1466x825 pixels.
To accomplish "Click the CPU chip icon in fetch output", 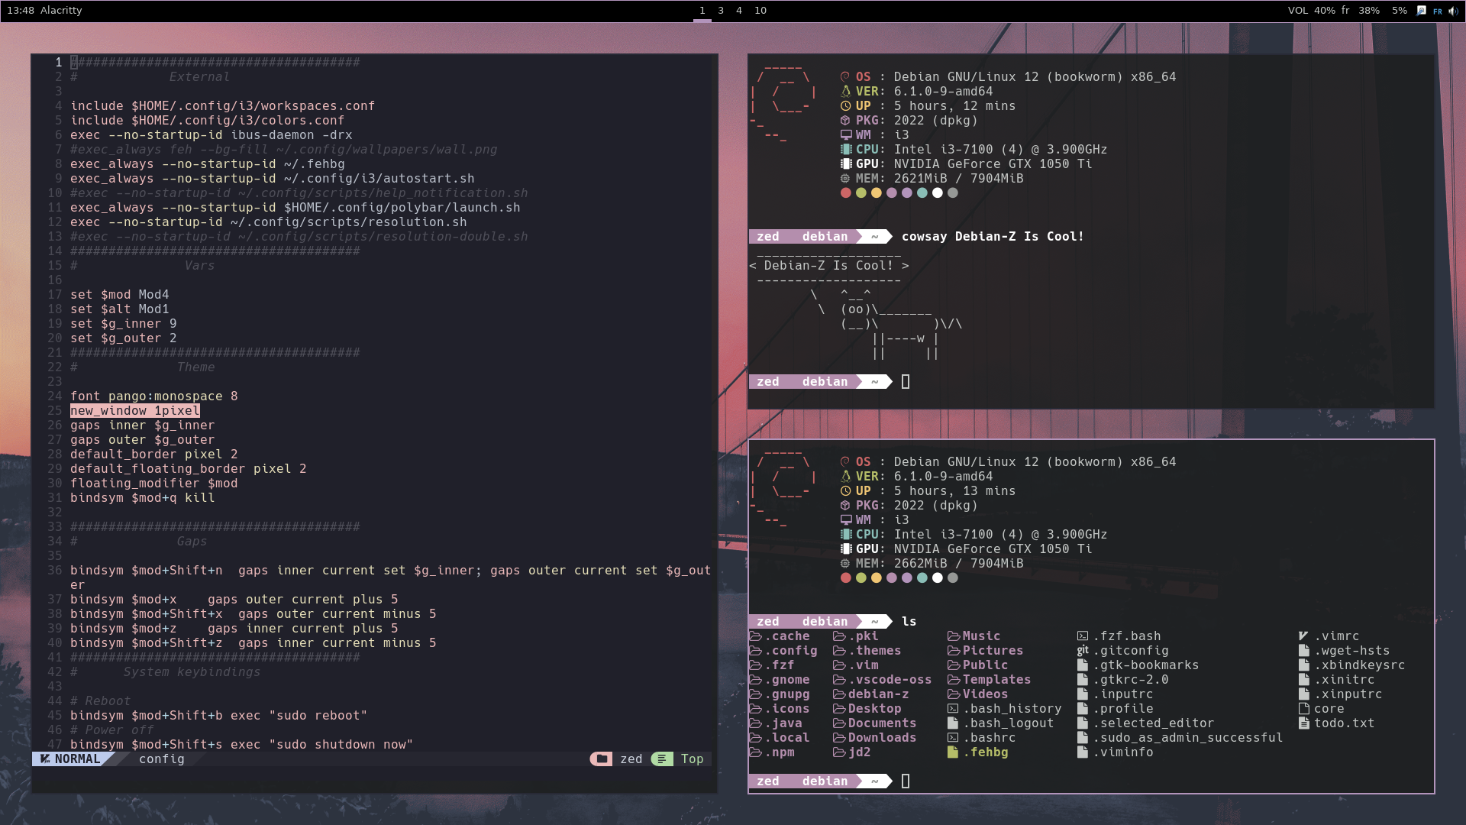I will (847, 149).
